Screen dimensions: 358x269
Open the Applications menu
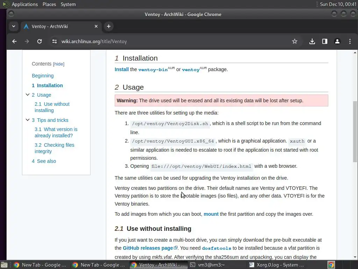(x=25, y=4)
